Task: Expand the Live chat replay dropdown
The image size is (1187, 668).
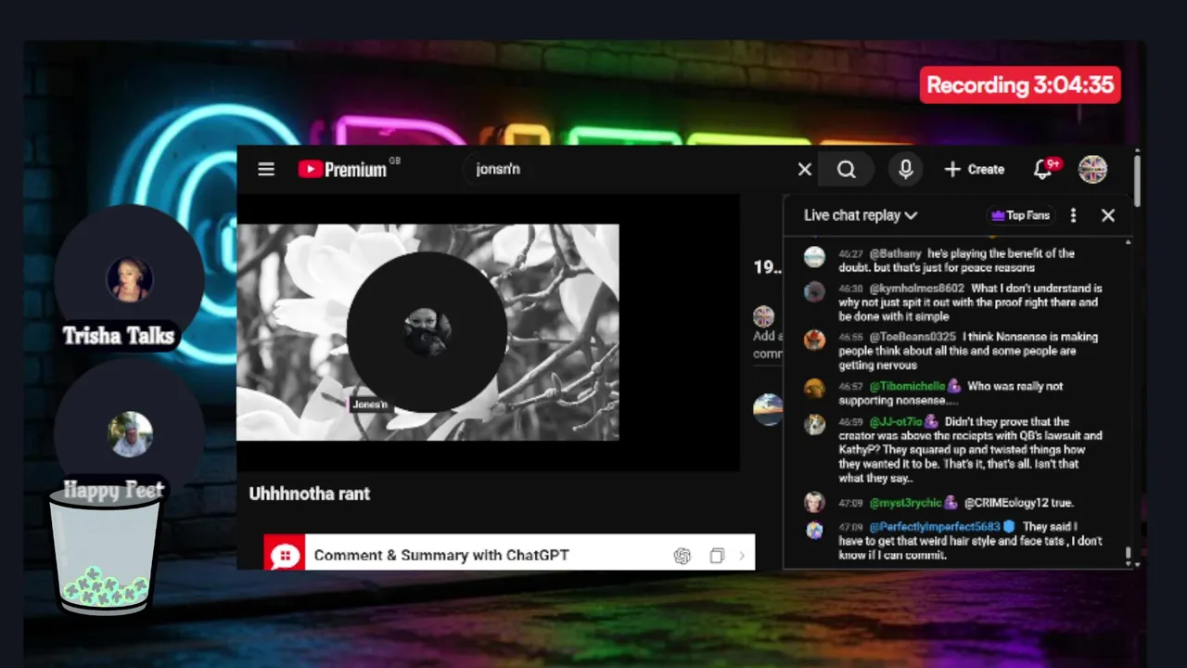Action: pos(861,215)
